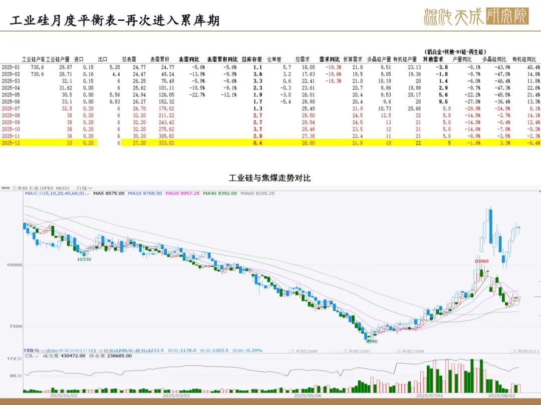Select the red 2025-08 row label
The width and height of the screenshot is (541, 405).
11,115
